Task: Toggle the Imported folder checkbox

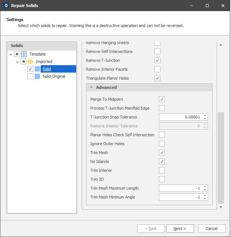Action: tap(24, 61)
